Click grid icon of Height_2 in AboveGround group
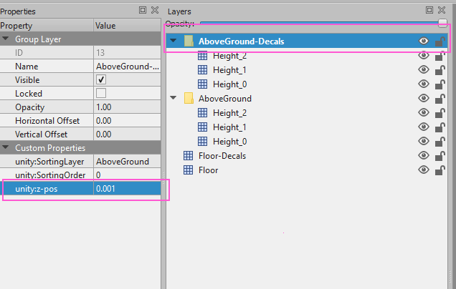The image size is (456, 289). click(202, 112)
